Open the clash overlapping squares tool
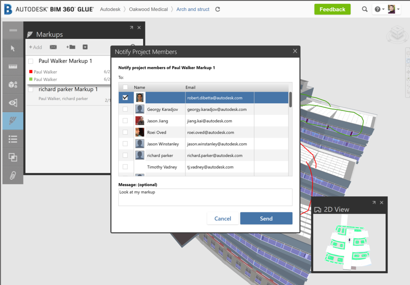410x285 pixels. tap(13, 157)
